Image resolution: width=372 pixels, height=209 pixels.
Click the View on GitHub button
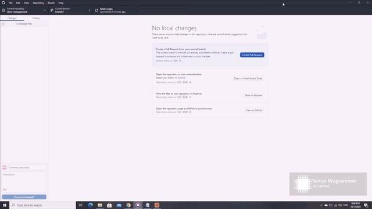coord(254,110)
